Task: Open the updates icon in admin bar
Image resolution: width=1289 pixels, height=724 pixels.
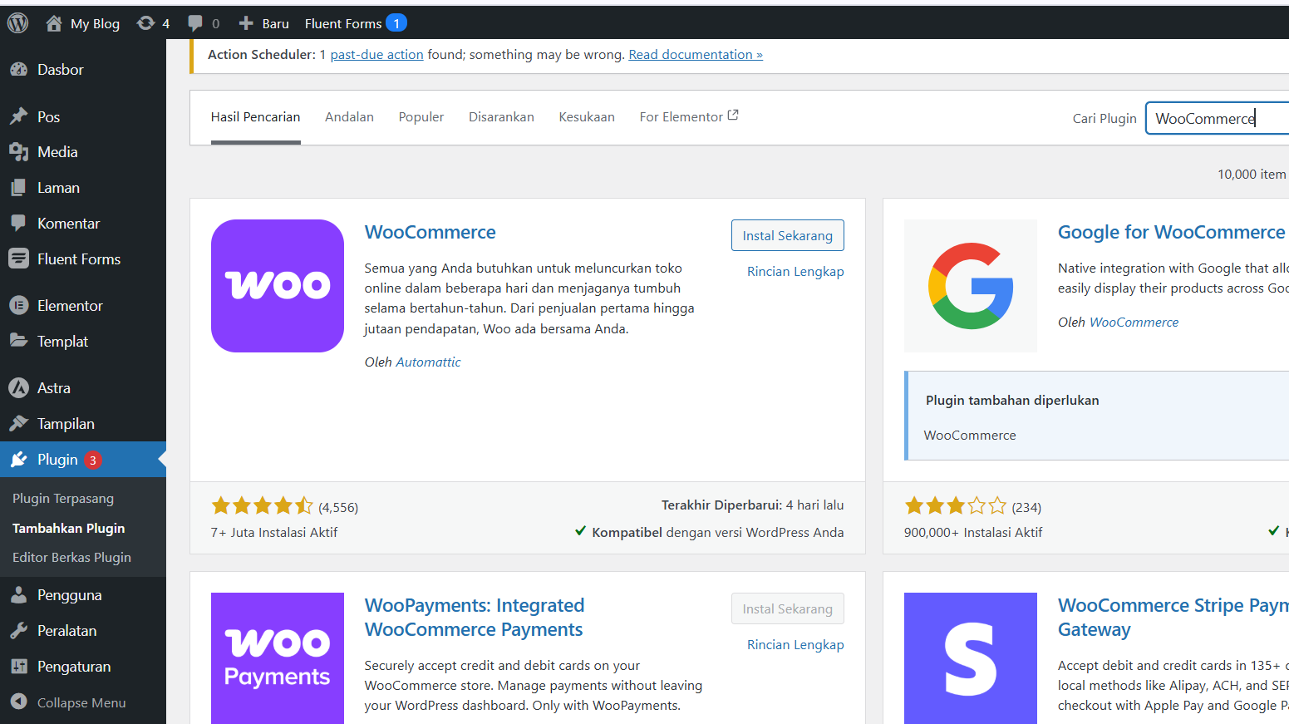Action: (146, 23)
